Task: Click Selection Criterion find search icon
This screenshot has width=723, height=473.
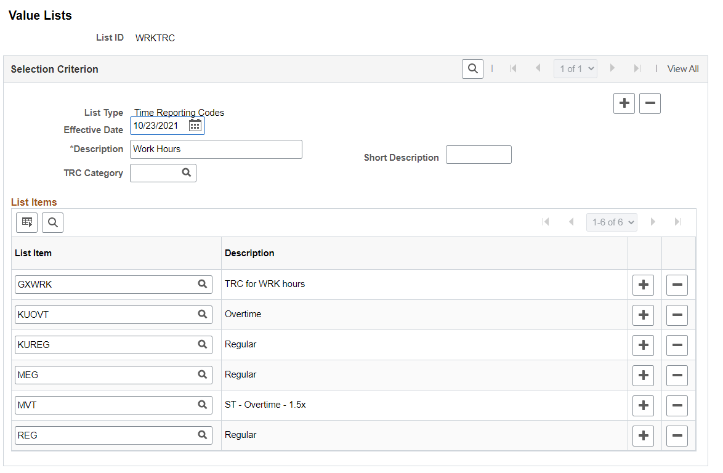Action: click(x=472, y=69)
